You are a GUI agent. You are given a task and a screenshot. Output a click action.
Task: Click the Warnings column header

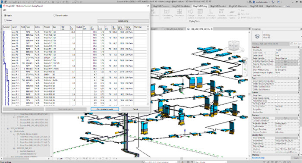click(140, 28)
